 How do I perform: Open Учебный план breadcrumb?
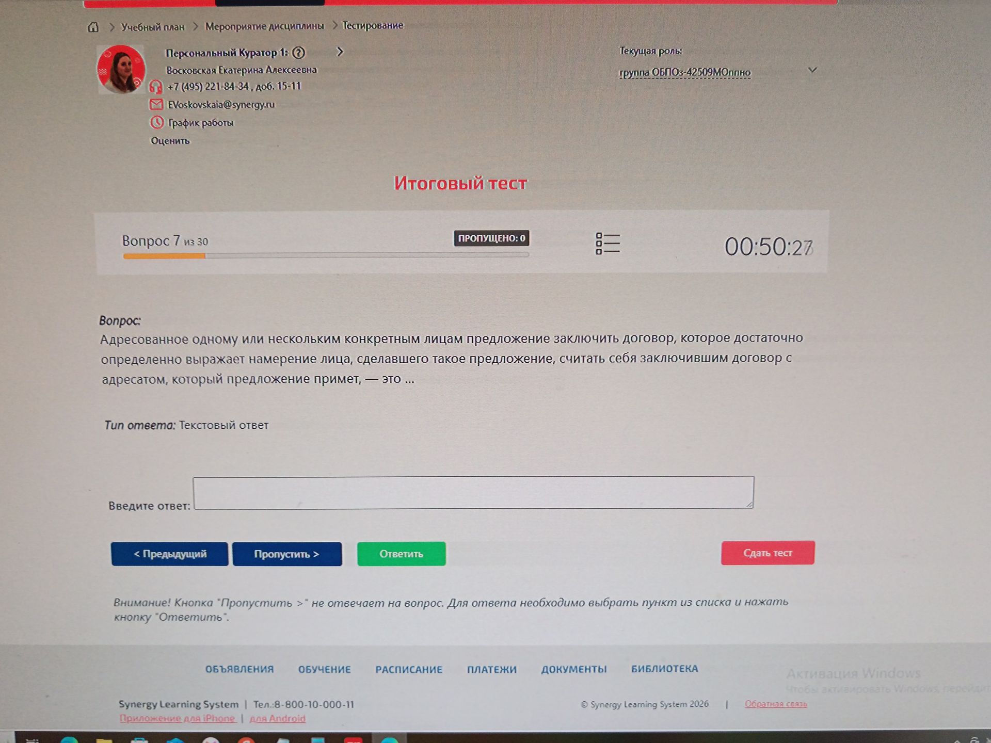pyautogui.click(x=153, y=27)
